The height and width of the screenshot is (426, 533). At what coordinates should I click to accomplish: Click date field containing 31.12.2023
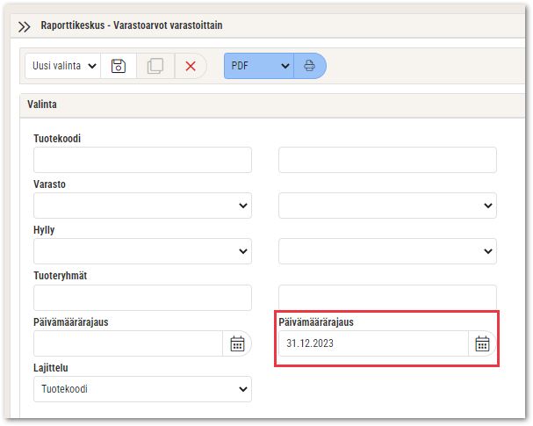click(373, 343)
